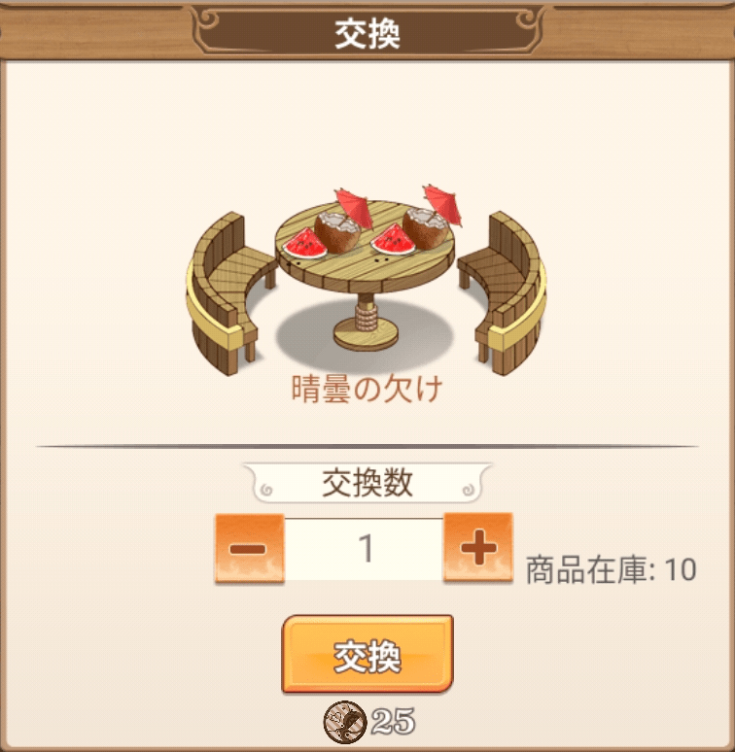Tap the right curved wooden bench
Image resolution: width=735 pixels, height=752 pixels.
point(503,292)
